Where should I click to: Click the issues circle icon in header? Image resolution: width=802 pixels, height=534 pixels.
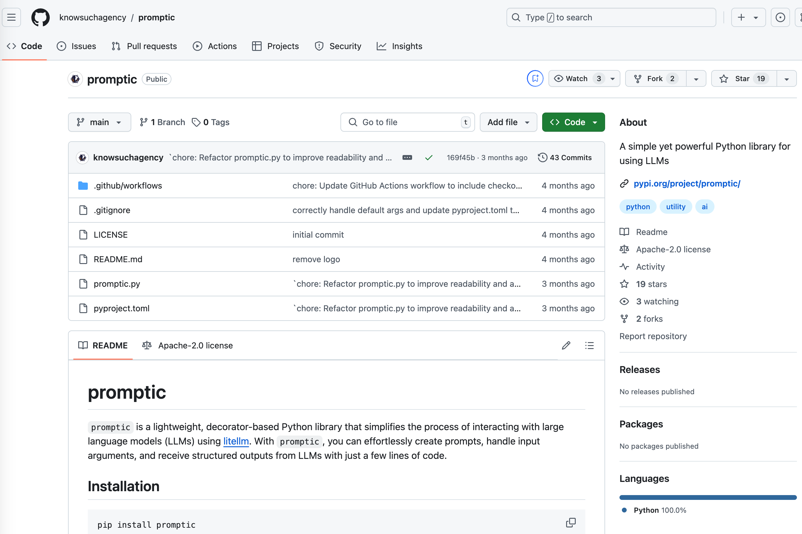click(x=780, y=17)
